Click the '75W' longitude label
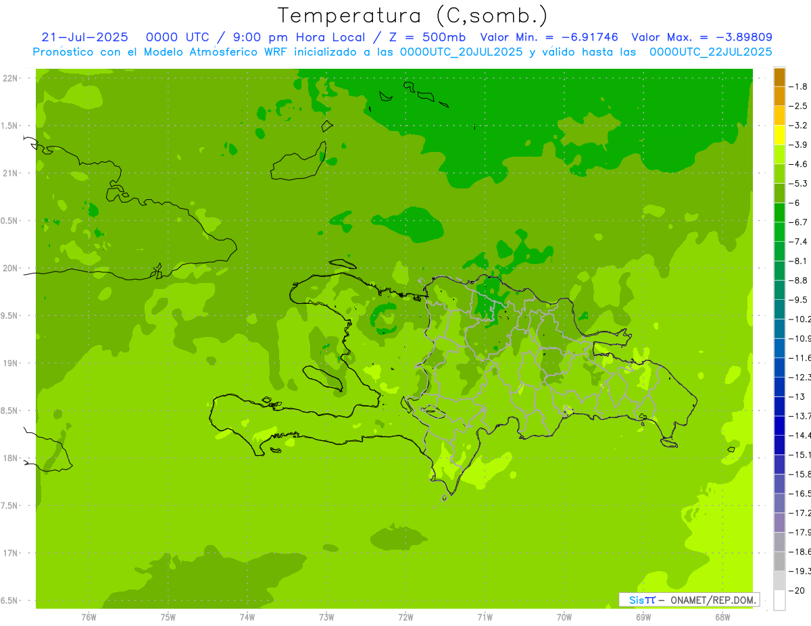Screen dimensions: 811x626 pyautogui.click(x=168, y=617)
